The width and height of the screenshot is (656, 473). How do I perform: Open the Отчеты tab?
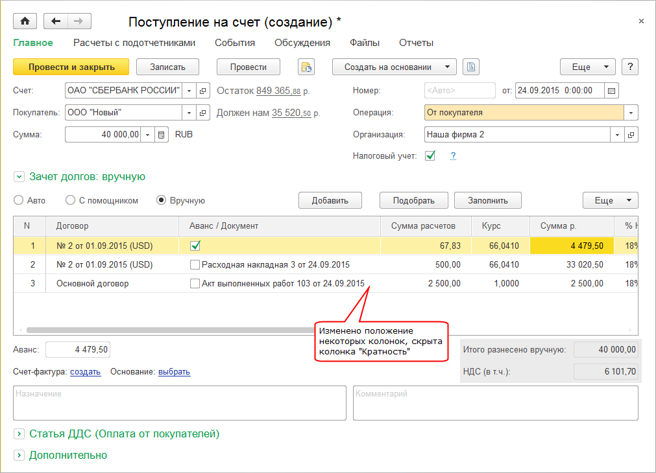416,43
